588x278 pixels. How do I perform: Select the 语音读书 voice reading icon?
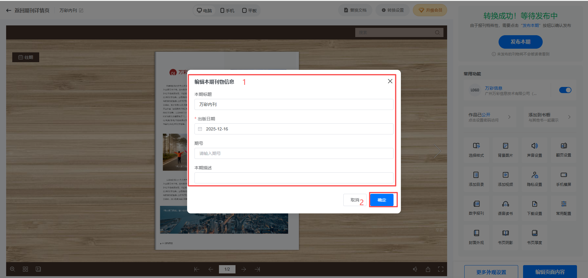pyautogui.click(x=505, y=204)
